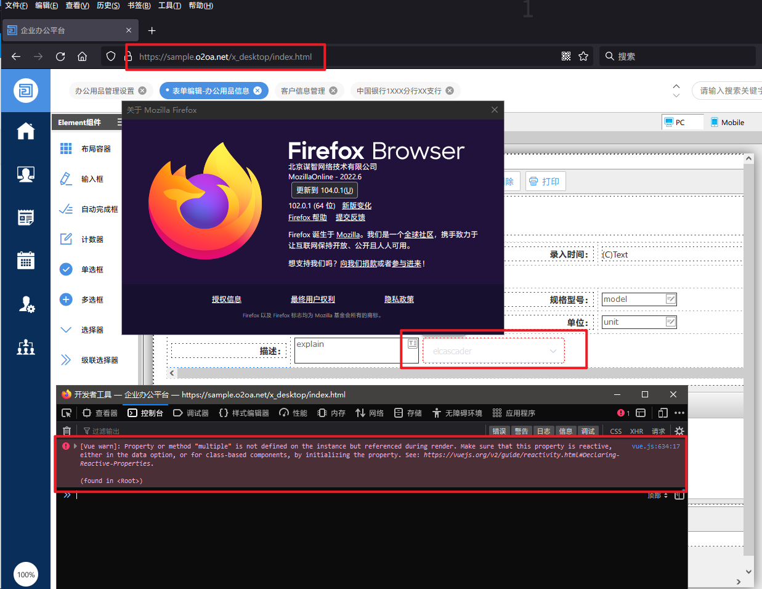Open the meeting presenter icon in sidebar
762x589 pixels.
tap(26, 174)
